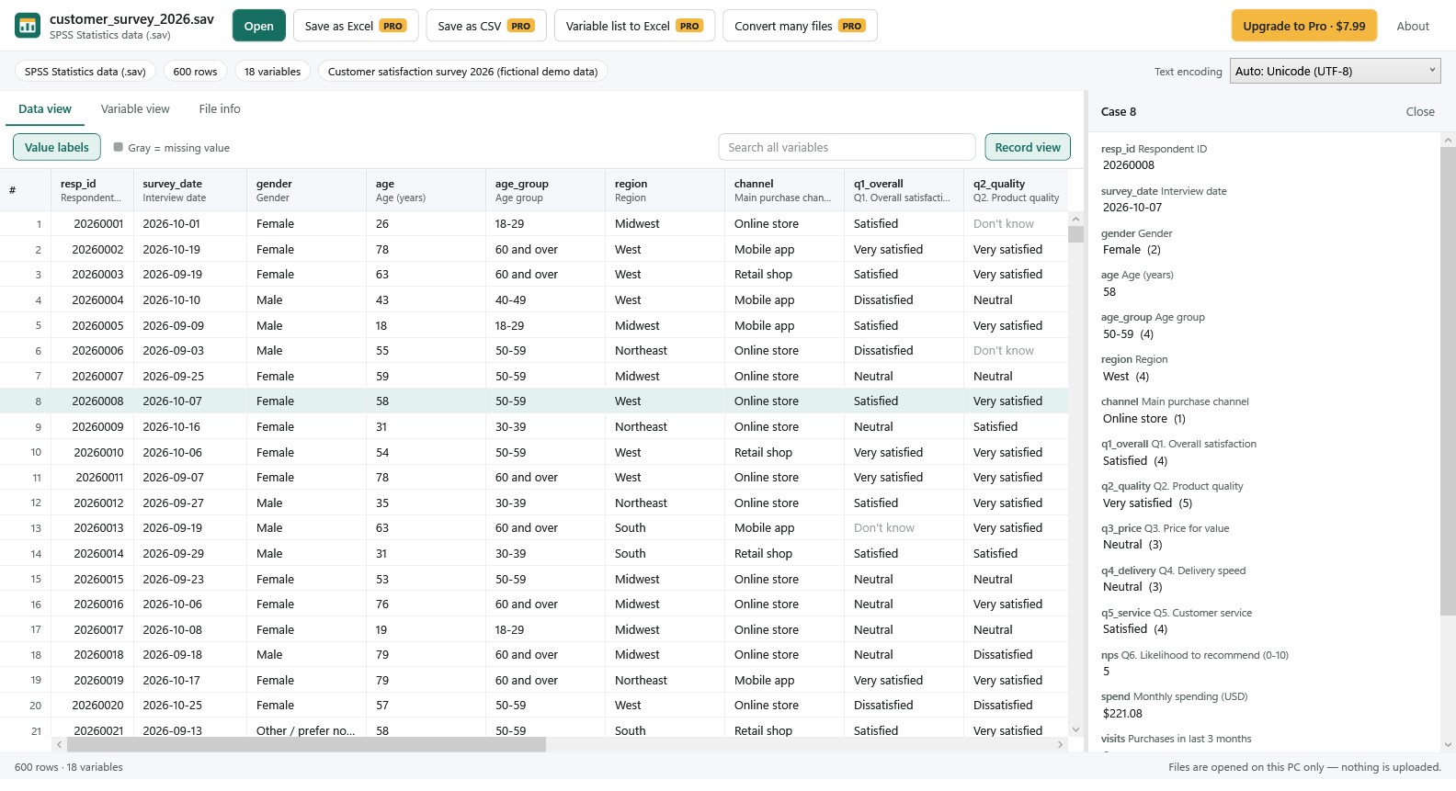Toggle Record view off

(x=1028, y=147)
